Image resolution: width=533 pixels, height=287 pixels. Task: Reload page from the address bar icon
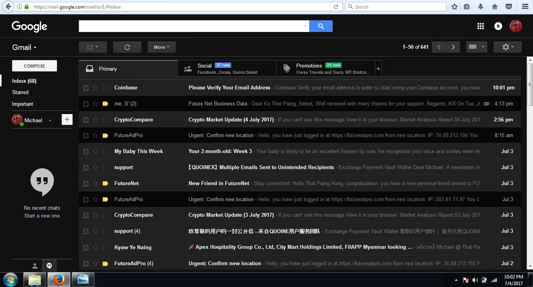coord(336,7)
